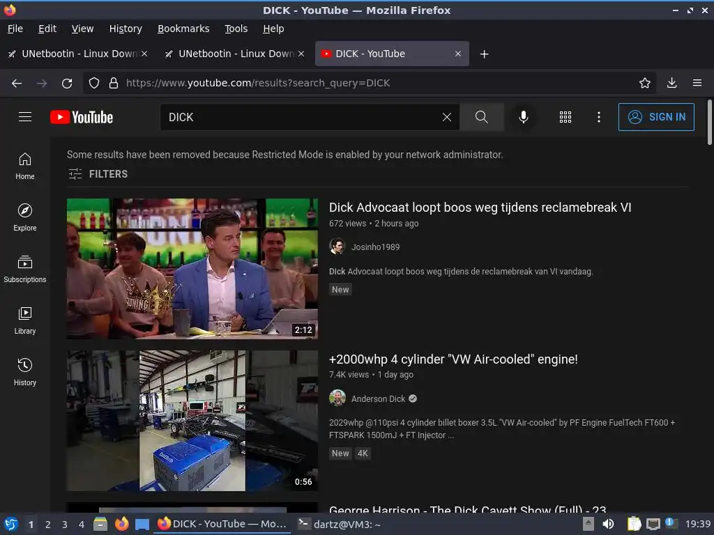Open a new tab with the plus button

[x=484, y=54]
